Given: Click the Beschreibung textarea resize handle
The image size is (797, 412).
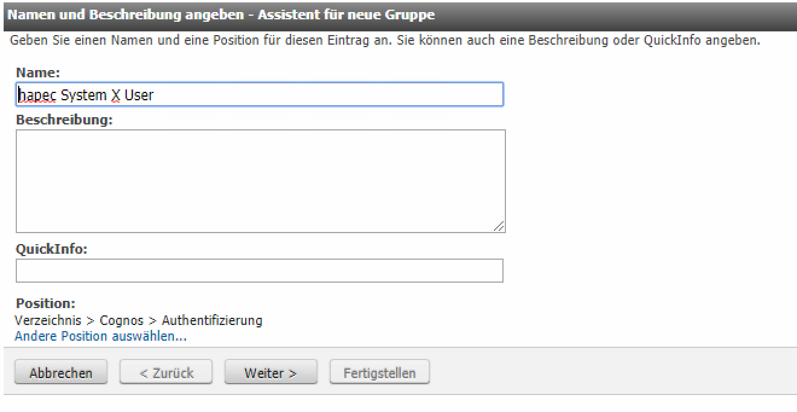Looking at the screenshot, I should (499, 227).
